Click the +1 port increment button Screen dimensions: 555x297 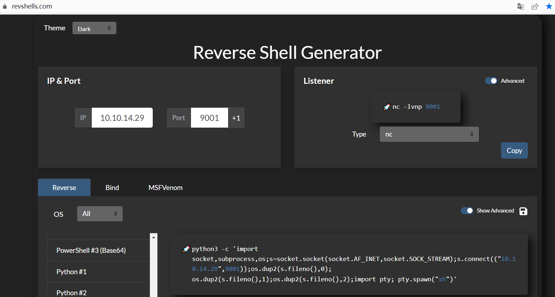(236, 118)
